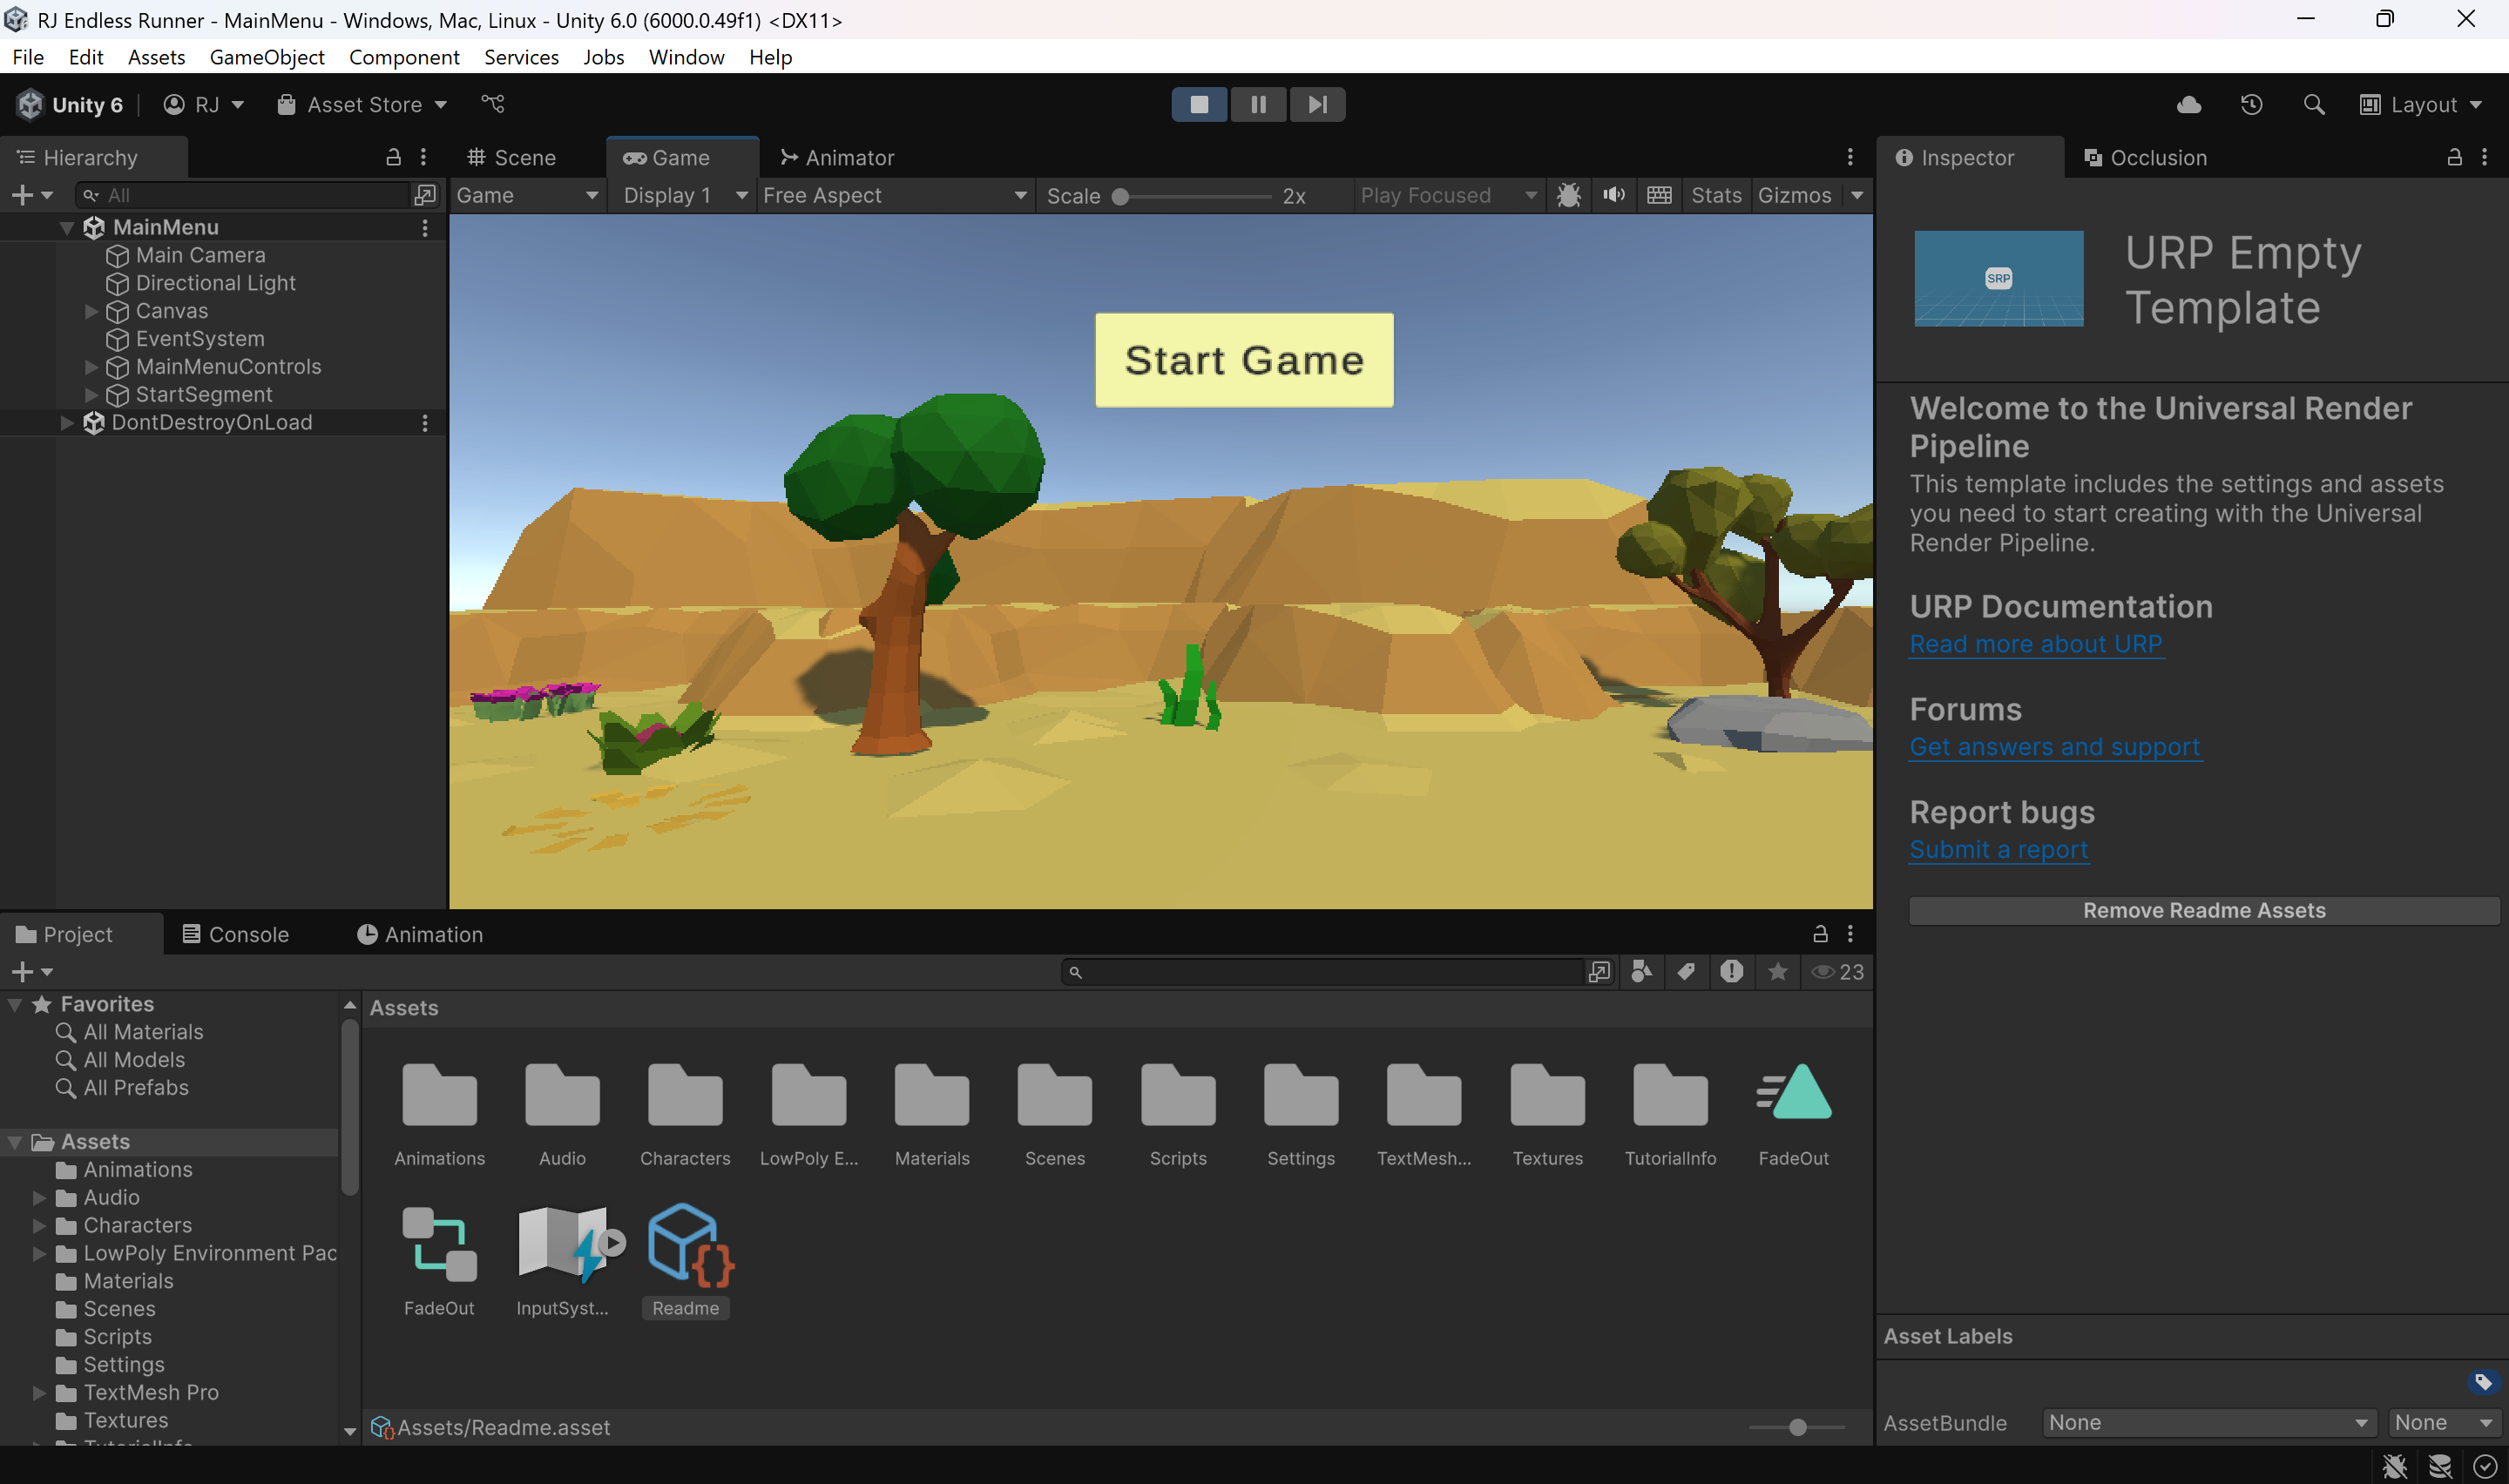
Task: Pause the running game
Action: pyautogui.click(x=1258, y=104)
